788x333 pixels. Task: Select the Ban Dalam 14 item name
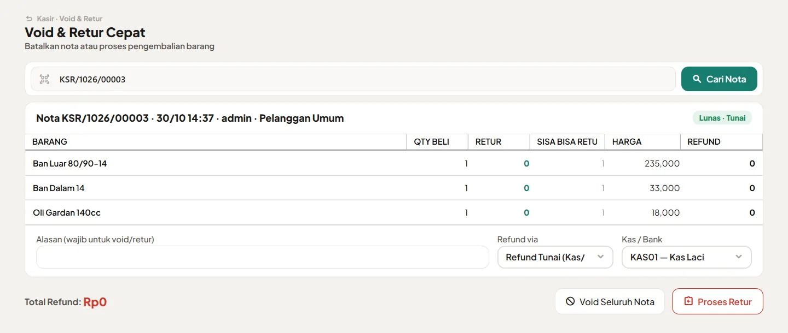pyautogui.click(x=59, y=188)
